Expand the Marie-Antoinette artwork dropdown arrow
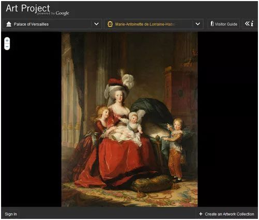Image resolution: width=259 pixels, height=220 pixels. pyautogui.click(x=198, y=24)
